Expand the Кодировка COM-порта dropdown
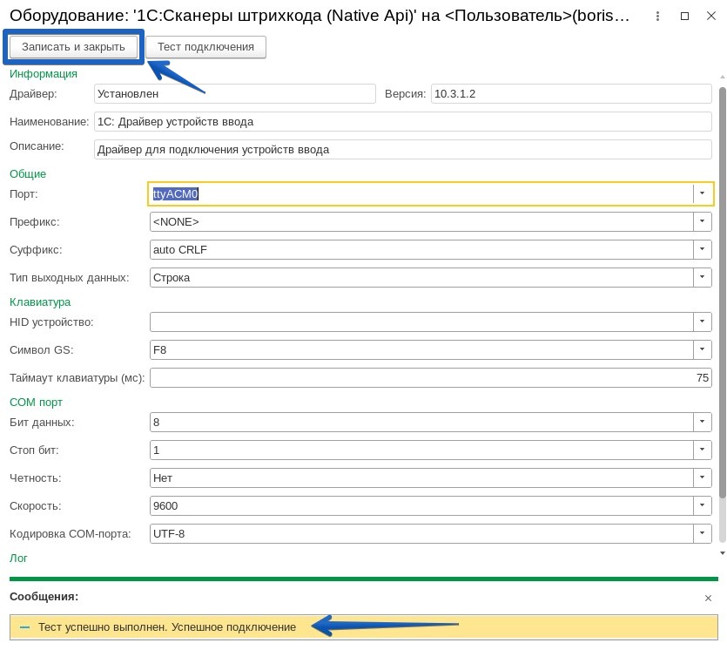 (x=703, y=533)
